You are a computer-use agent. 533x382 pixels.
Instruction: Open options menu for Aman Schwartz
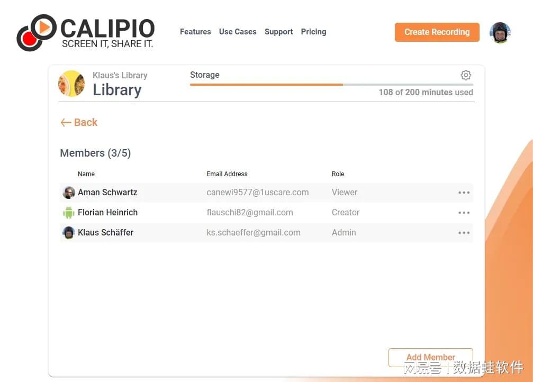464,193
